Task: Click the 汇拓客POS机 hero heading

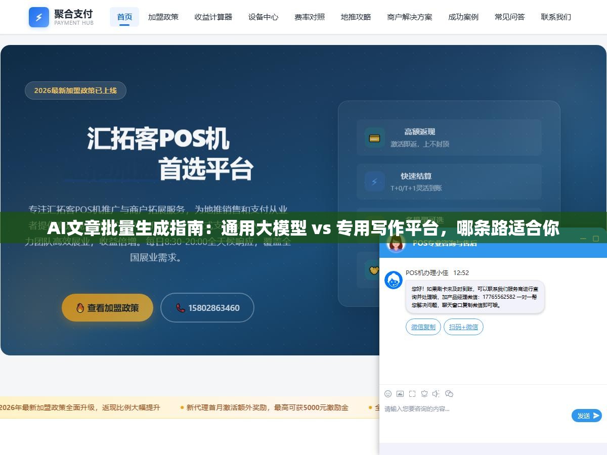Action: pyautogui.click(x=158, y=139)
